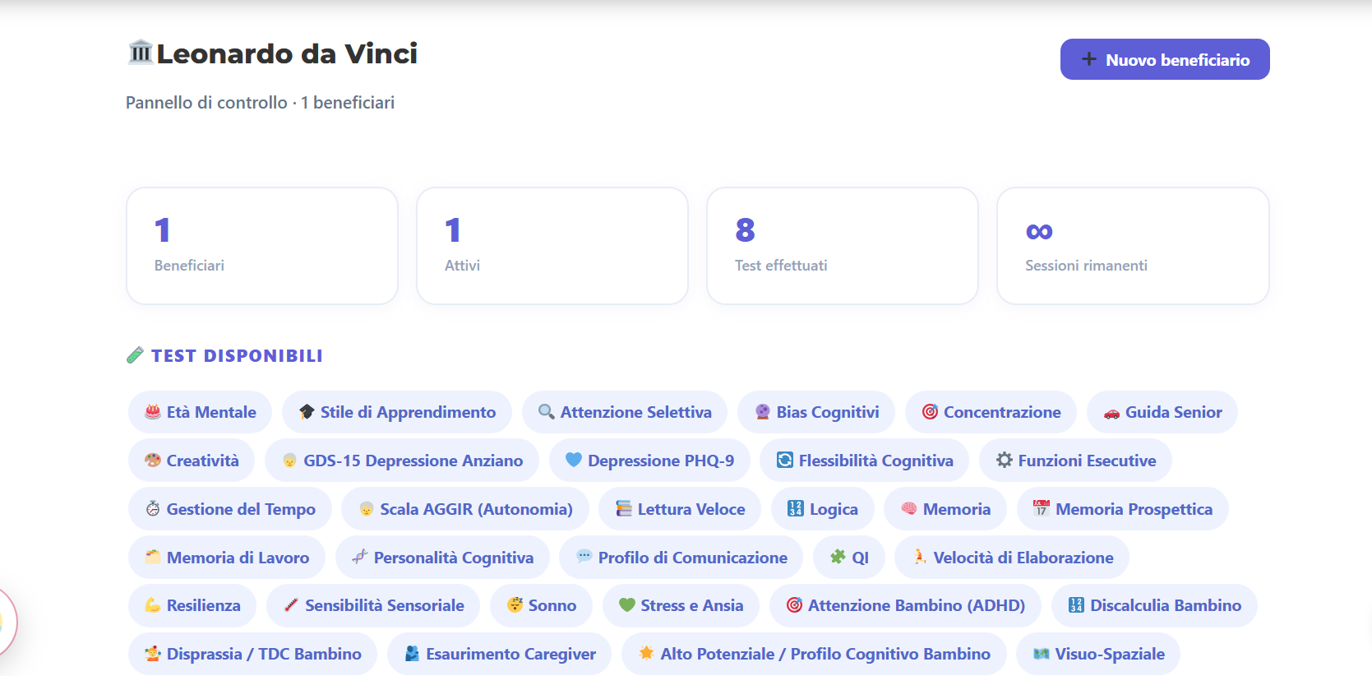1372x676 pixels.
Task: Click the brain icon on Memoria
Action: click(909, 509)
